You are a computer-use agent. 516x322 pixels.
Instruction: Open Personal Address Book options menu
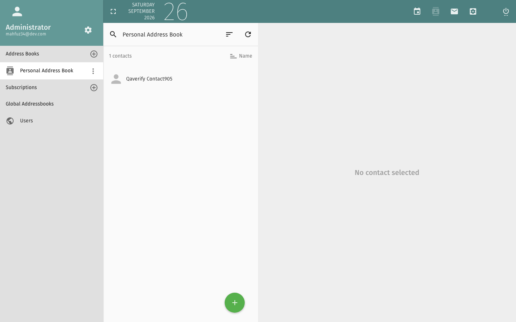click(x=93, y=71)
